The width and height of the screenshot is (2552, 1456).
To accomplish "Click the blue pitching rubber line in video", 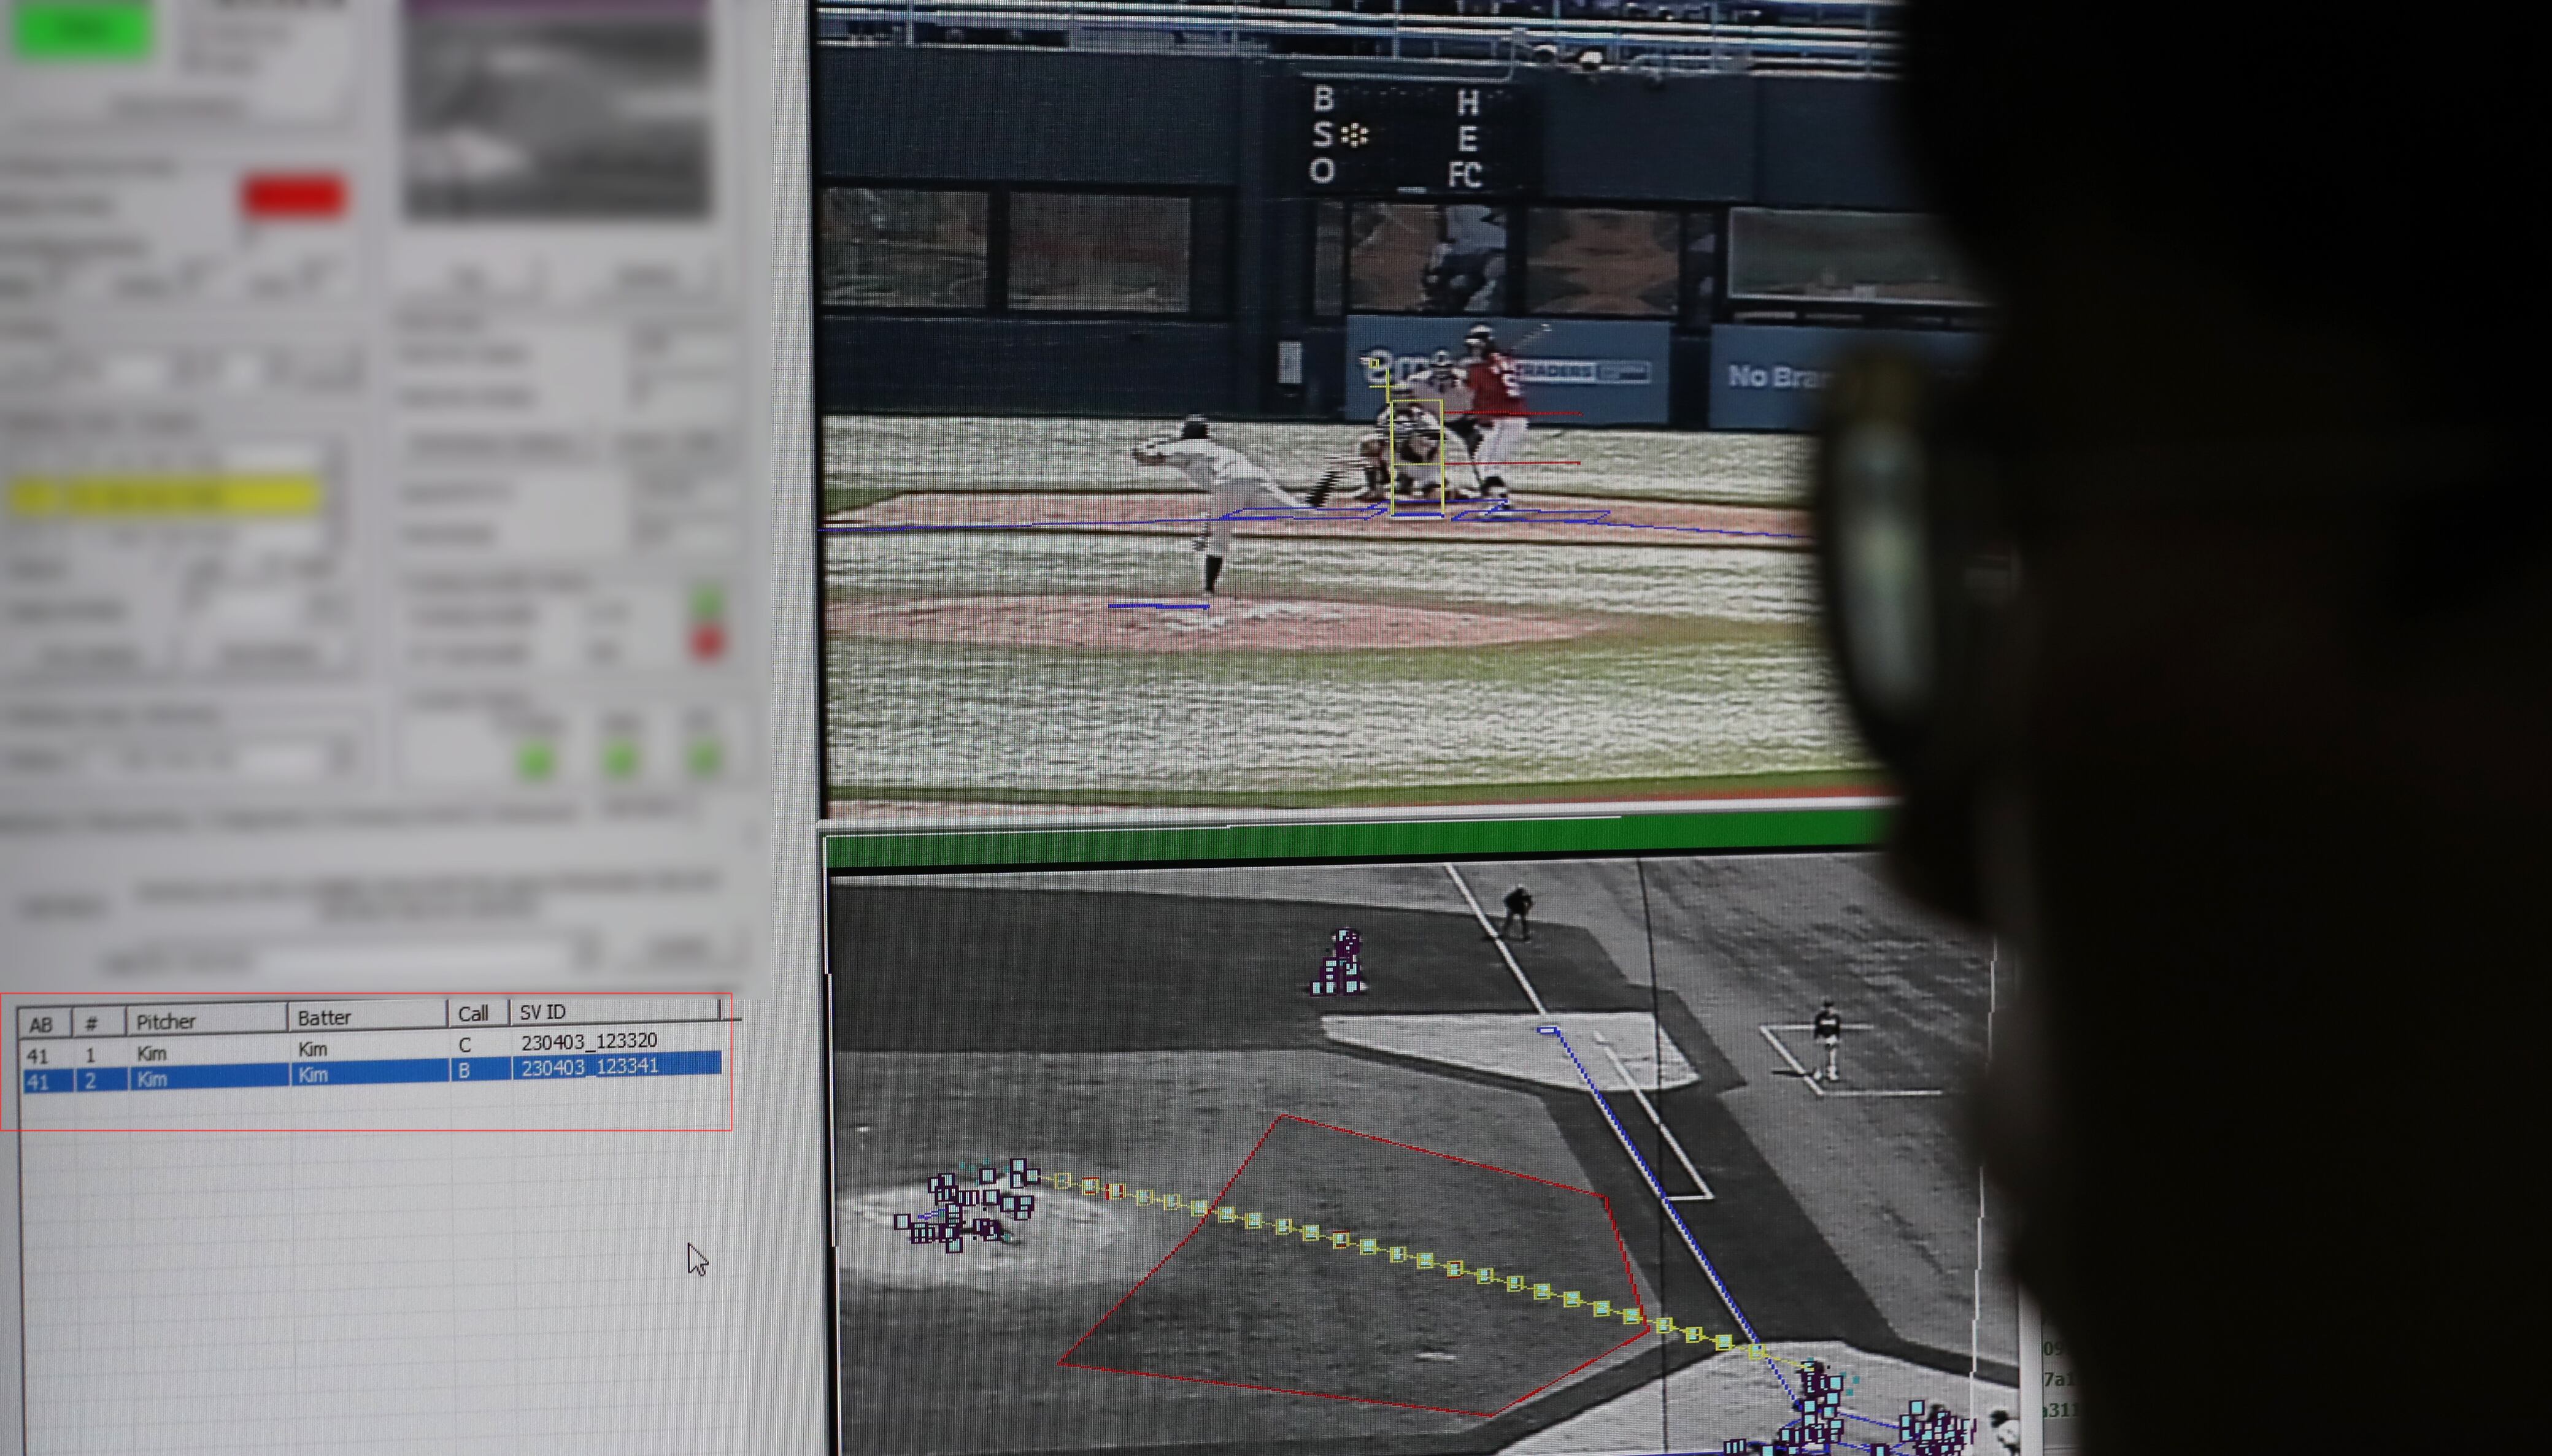I will pos(1158,605).
